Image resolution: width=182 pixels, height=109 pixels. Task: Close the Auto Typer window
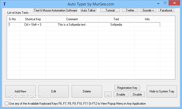point(174,3)
